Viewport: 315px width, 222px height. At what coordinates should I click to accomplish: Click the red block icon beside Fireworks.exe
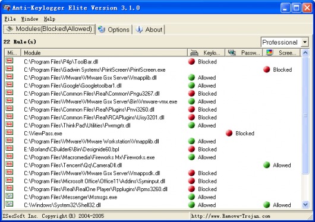pos(10,156)
